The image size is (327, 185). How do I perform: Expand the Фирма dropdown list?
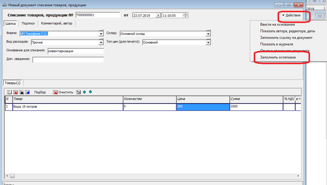pyautogui.click(x=101, y=34)
